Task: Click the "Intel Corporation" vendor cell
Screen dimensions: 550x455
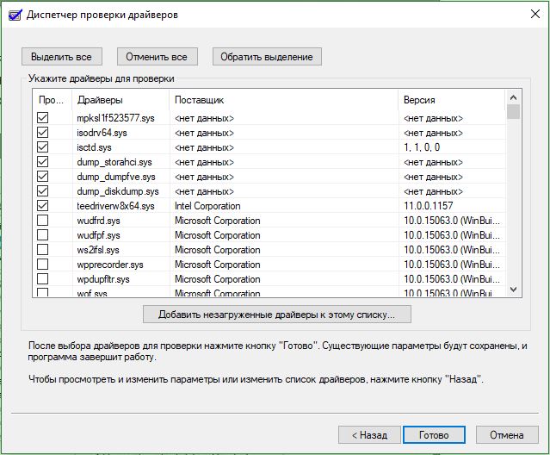Action: (207, 206)
